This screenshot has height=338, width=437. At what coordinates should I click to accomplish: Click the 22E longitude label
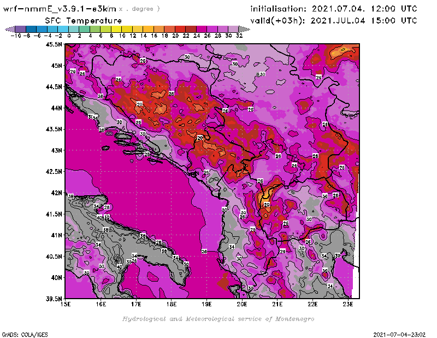click(x=312, y=304)
